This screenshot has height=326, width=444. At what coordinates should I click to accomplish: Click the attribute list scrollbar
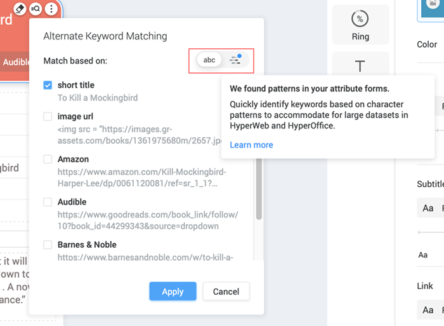coord(258,191)
